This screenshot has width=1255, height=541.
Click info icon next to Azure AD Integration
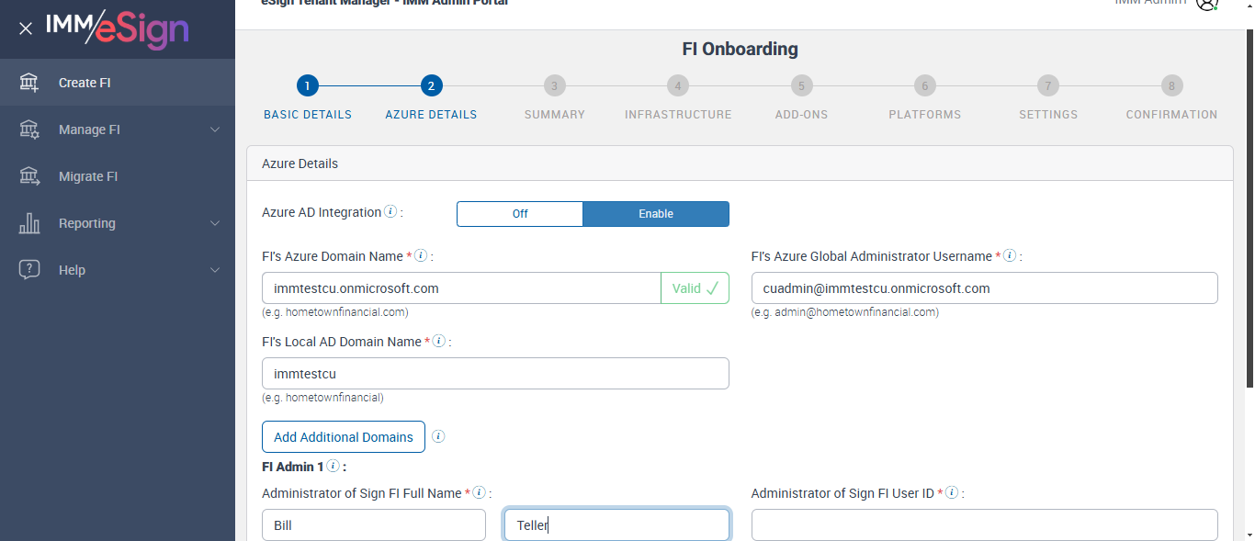(390, 212)
